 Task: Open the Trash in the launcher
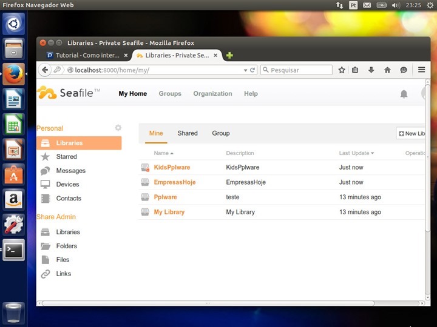point(13,313)
